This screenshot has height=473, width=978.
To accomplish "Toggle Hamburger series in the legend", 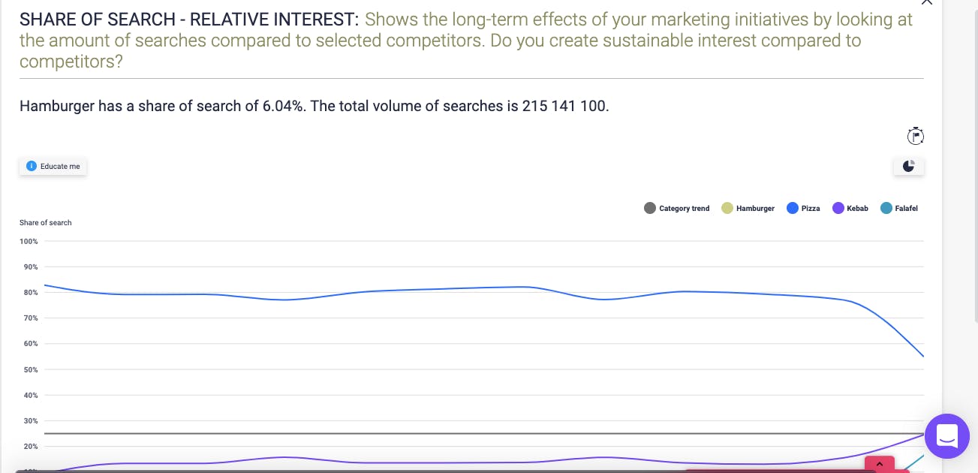I will (748, 208).
